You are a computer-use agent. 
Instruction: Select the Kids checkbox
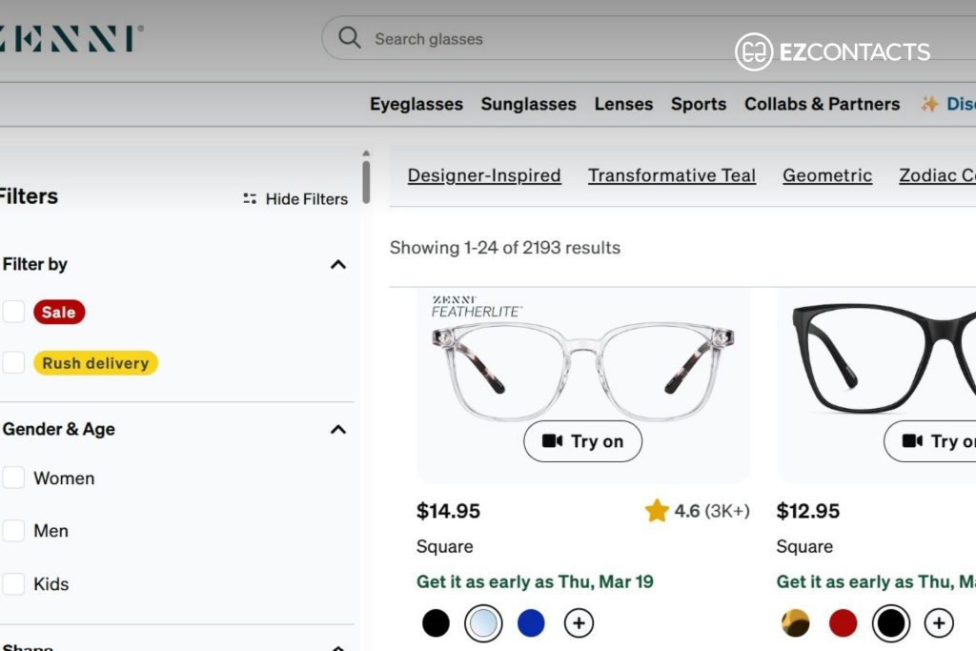[13, 583]
